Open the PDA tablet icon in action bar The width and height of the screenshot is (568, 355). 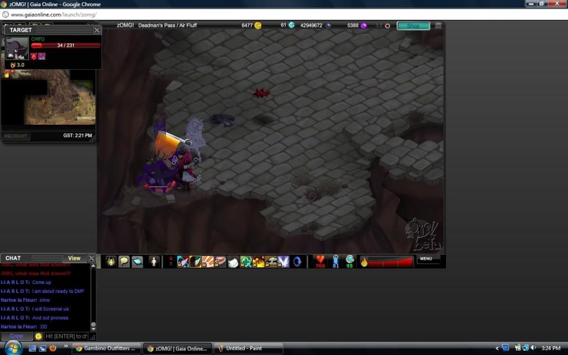[138, 262]
